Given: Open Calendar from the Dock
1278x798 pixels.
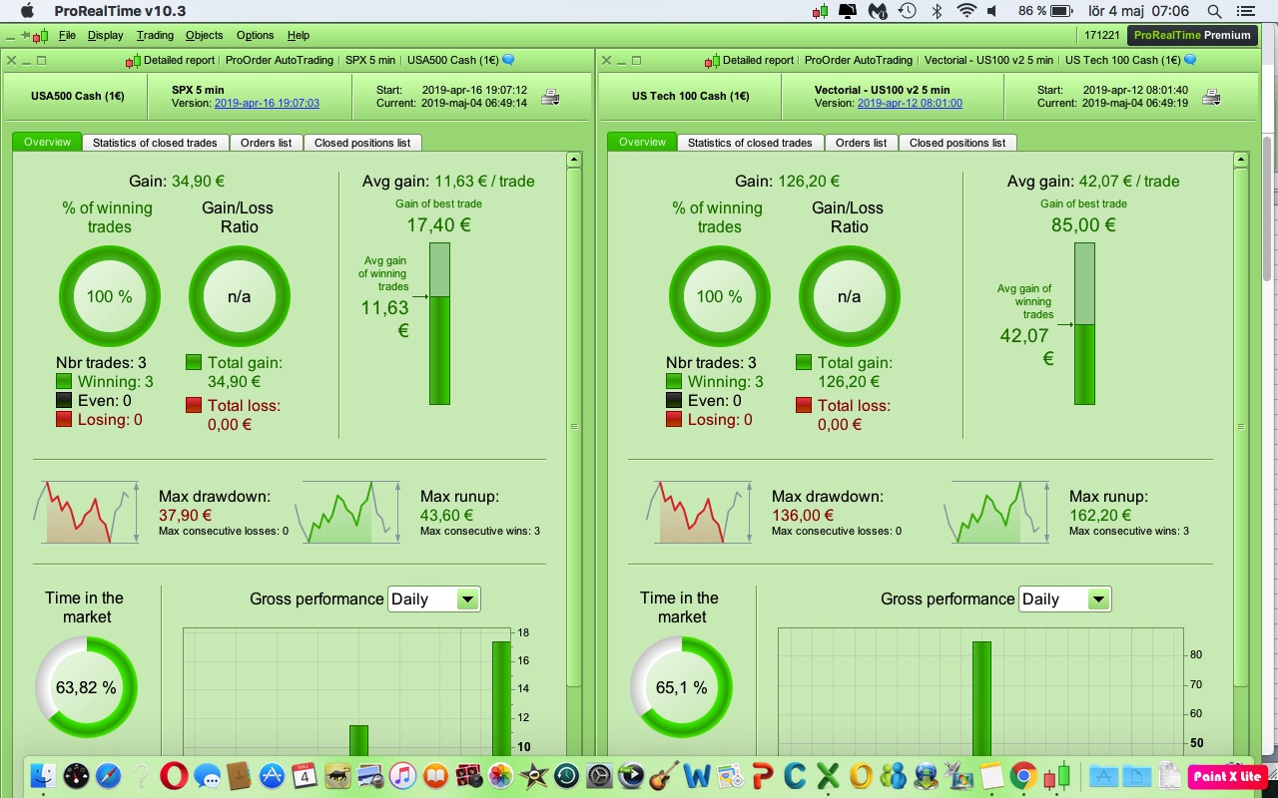Looking at the screenshot, I should (x=305, y=775).
